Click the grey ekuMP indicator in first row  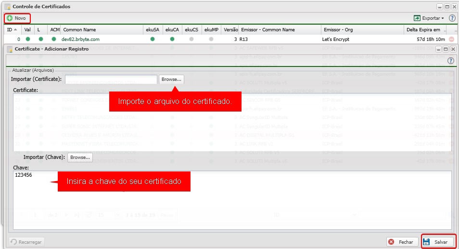[211, 39]
